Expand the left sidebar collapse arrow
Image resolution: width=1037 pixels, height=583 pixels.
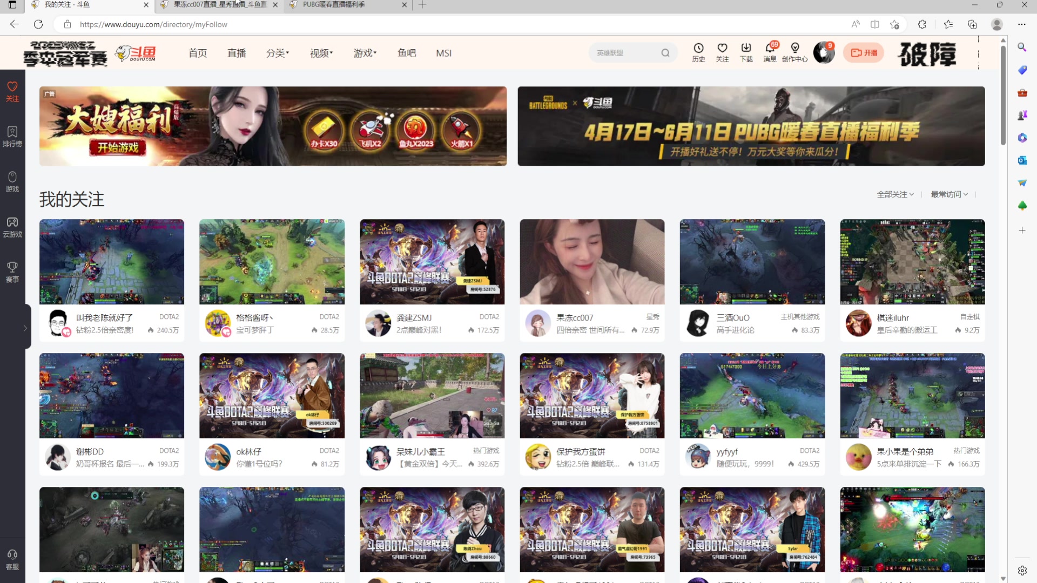coord(25,327)
